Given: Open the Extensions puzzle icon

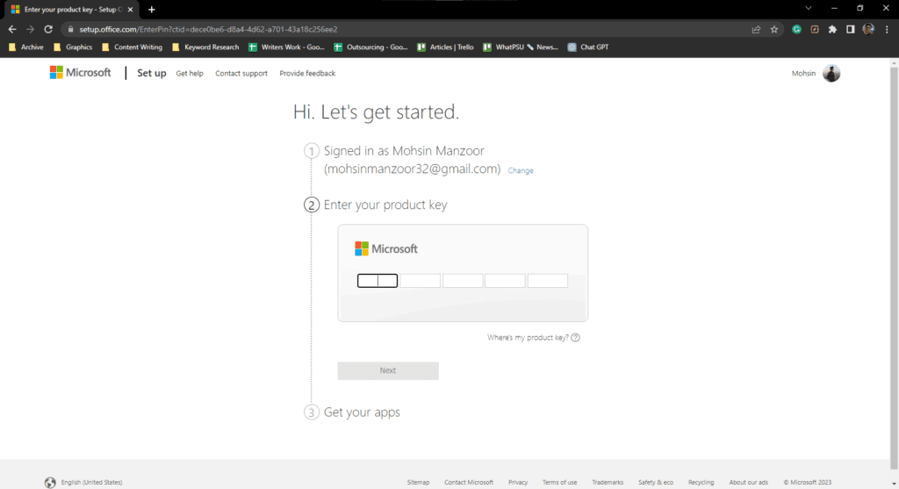Looking at the screenshot, I should (x=832, y=29).
